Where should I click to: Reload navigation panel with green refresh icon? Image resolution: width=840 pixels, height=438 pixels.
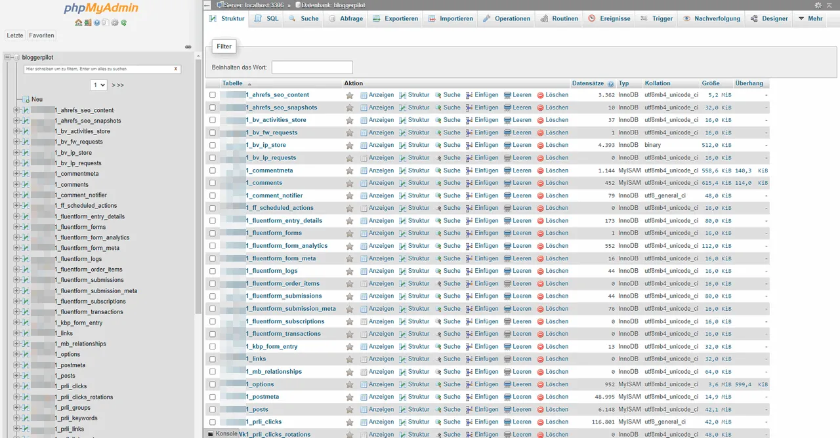point(123,22)
